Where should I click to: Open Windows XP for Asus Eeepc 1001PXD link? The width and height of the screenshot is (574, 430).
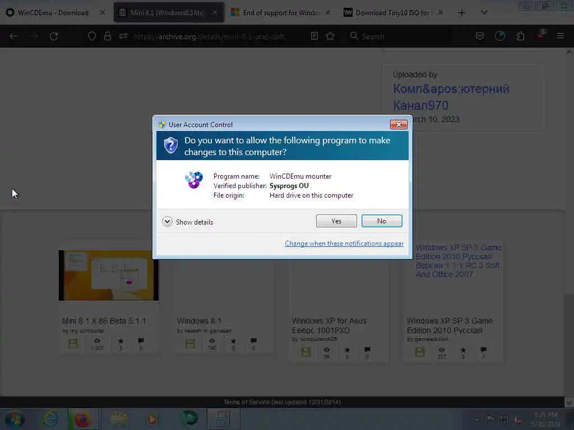tap(329, 325)
